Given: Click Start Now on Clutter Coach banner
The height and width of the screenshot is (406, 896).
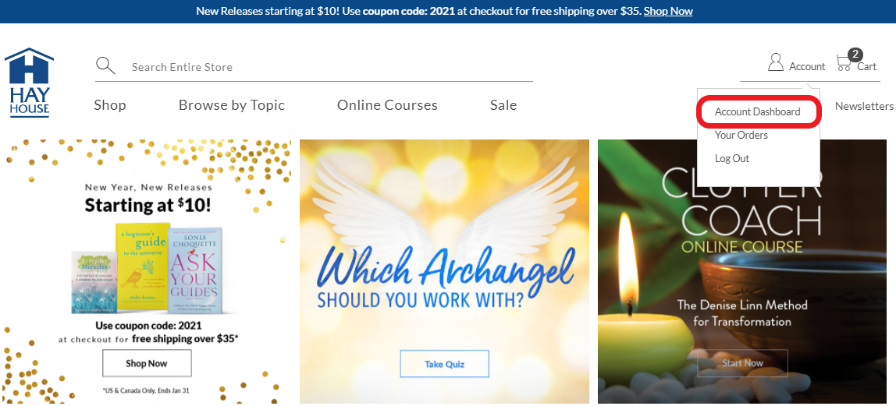Looking at the screenshot, I should coord(742,363).
